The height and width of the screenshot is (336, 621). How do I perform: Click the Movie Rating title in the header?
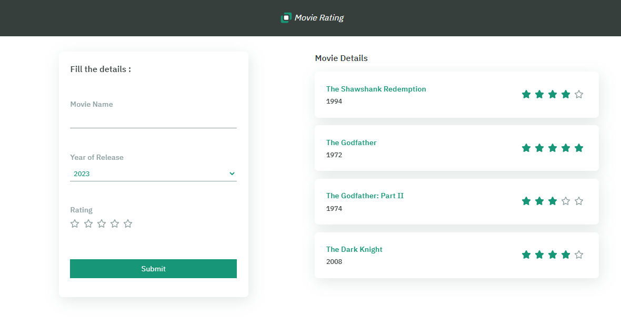(x=319, y=17)
